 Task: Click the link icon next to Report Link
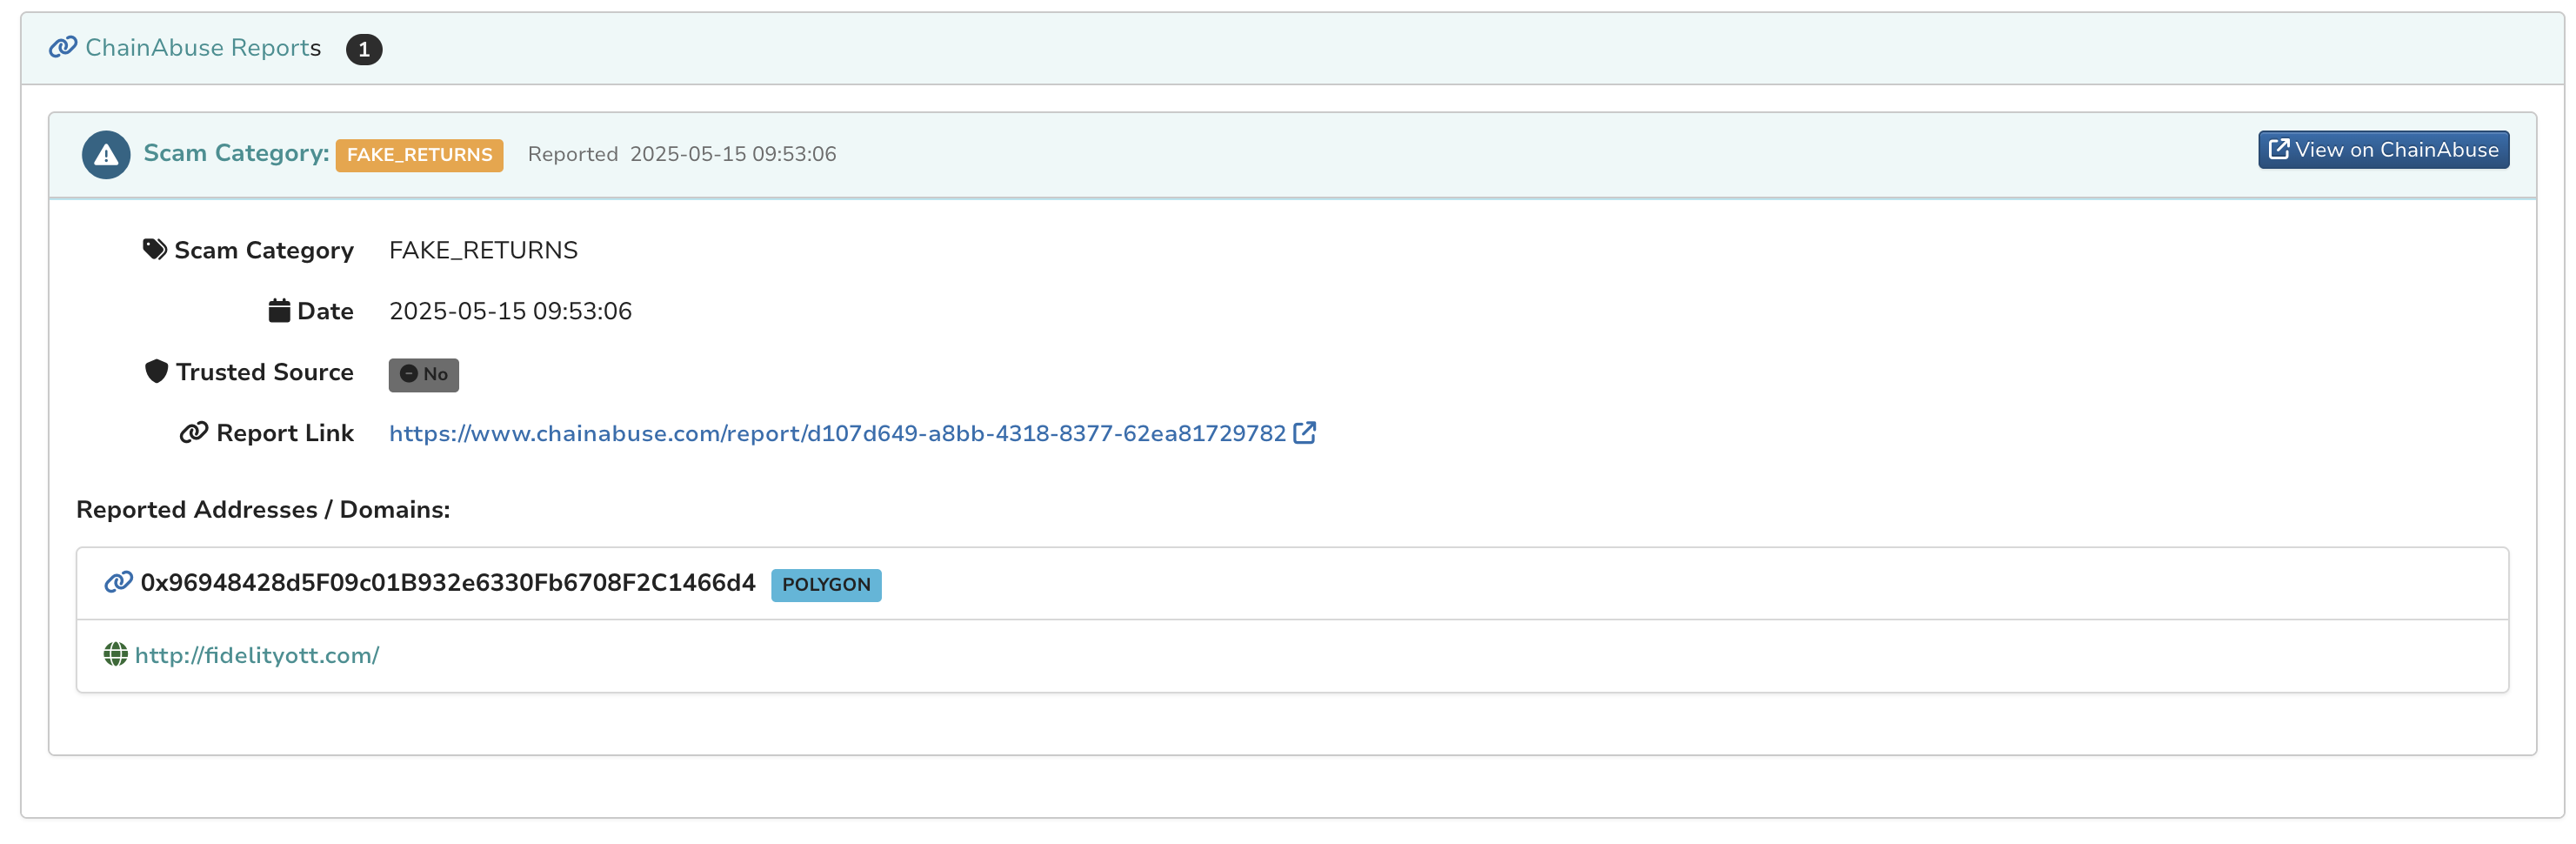194,432
